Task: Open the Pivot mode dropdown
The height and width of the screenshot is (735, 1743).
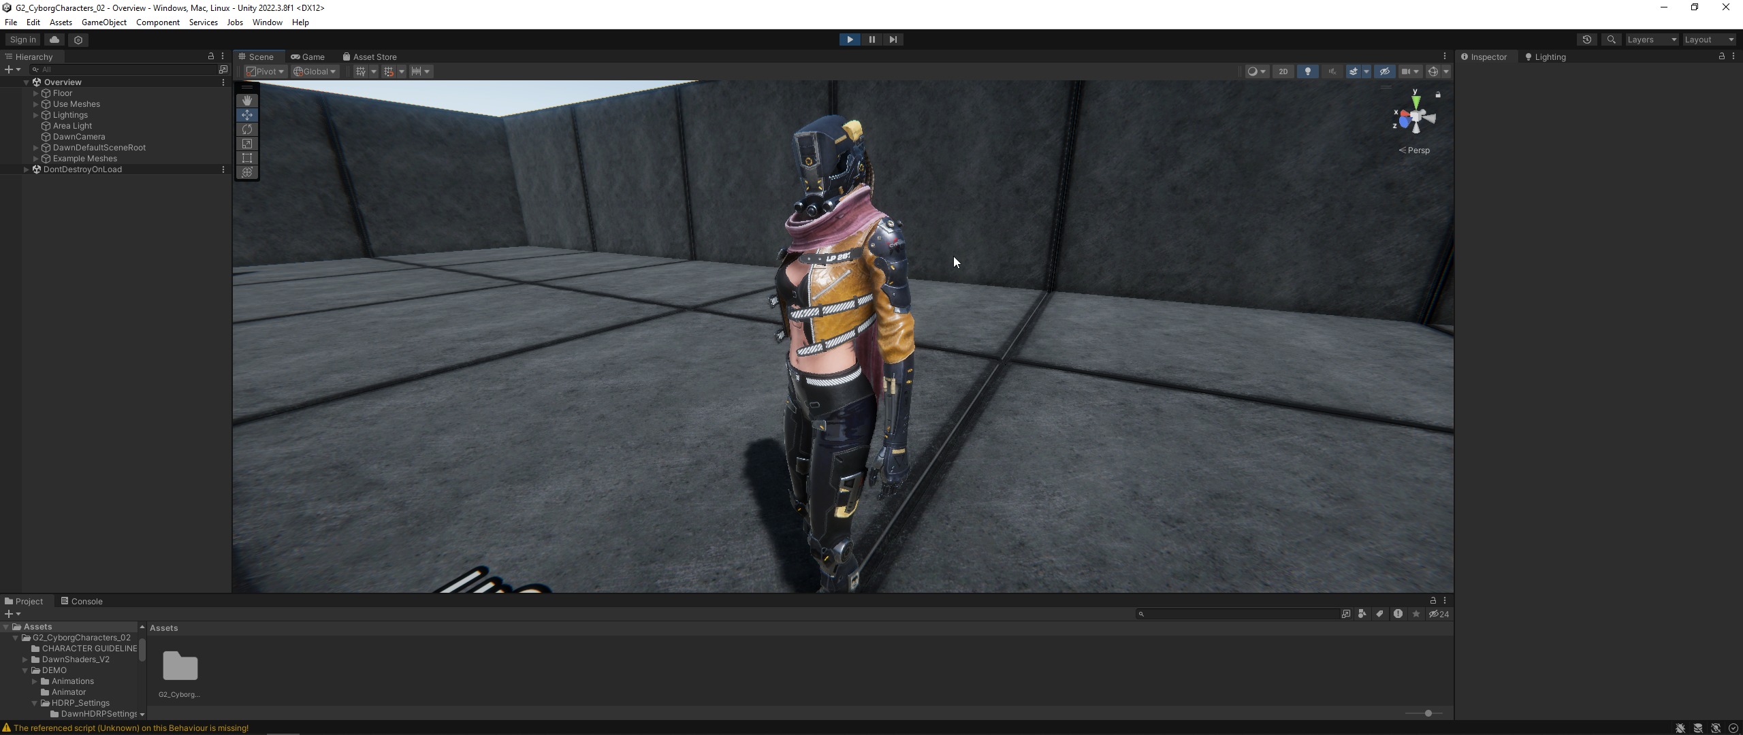Action: [266, 71]
